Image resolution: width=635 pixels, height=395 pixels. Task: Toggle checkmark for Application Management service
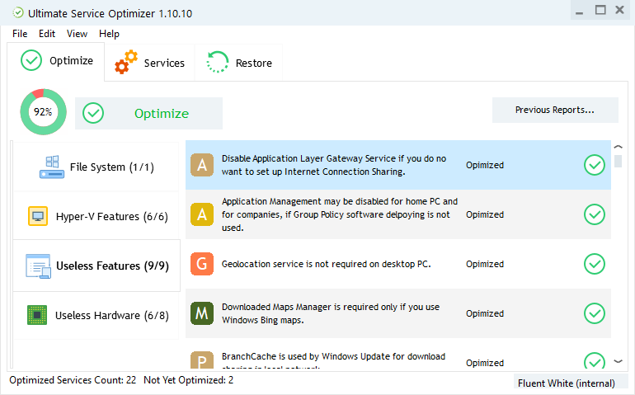pos(594,214)
